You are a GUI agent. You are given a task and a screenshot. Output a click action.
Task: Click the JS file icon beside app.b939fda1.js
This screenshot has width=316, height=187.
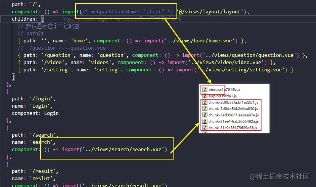click(x=205, y=96)
